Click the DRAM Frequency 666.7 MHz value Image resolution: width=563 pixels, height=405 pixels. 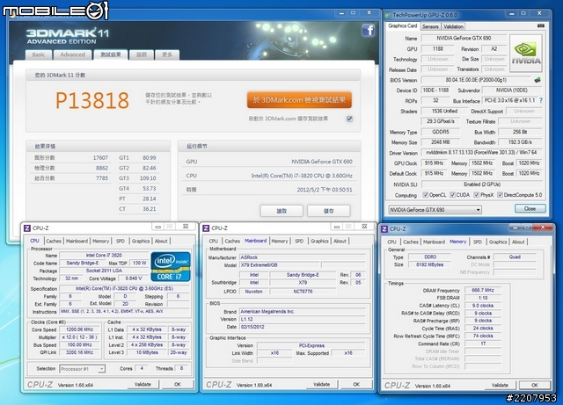(x=483, y=290)
